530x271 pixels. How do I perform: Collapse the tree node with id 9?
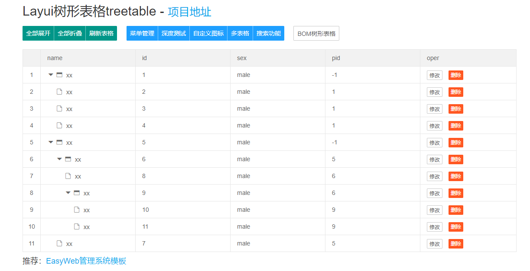tap(68, 193)
